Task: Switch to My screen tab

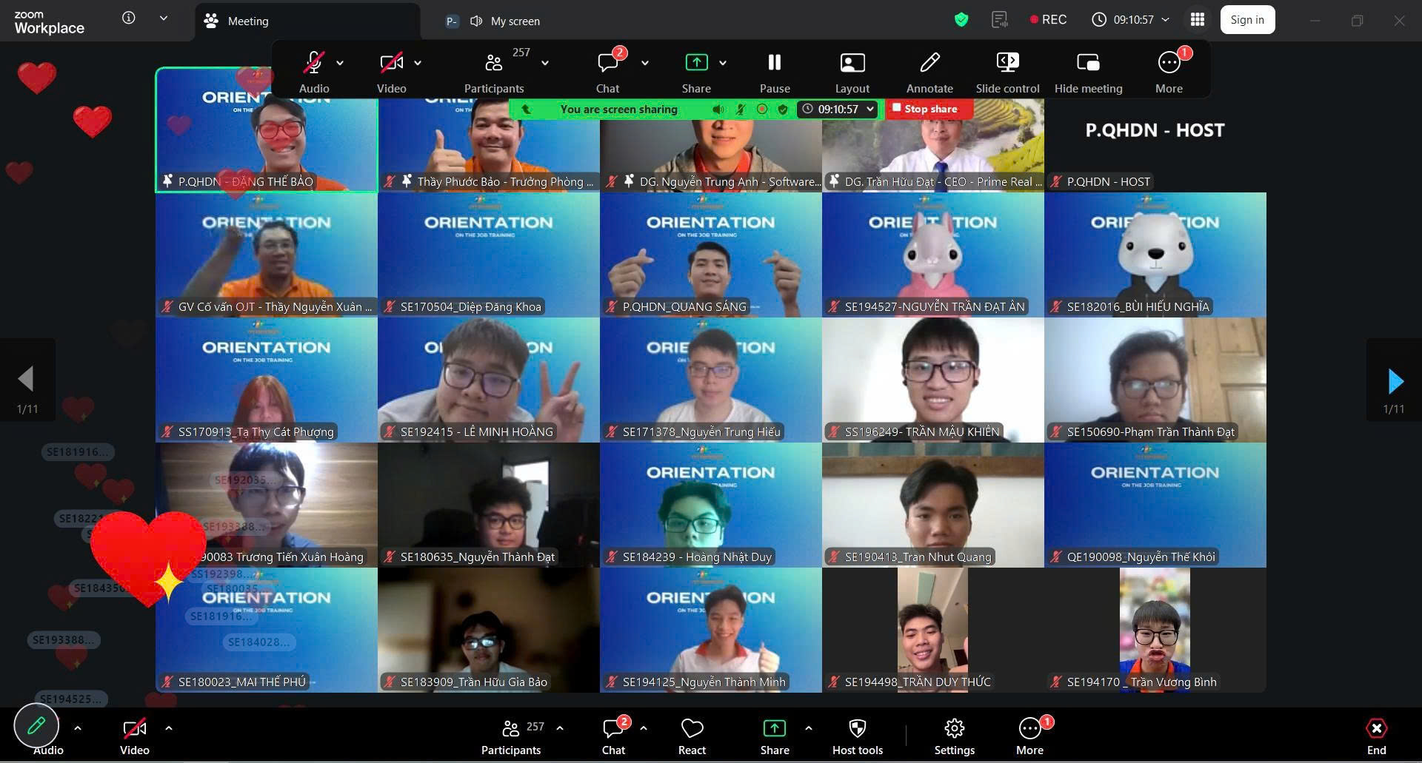Action: 515,21
